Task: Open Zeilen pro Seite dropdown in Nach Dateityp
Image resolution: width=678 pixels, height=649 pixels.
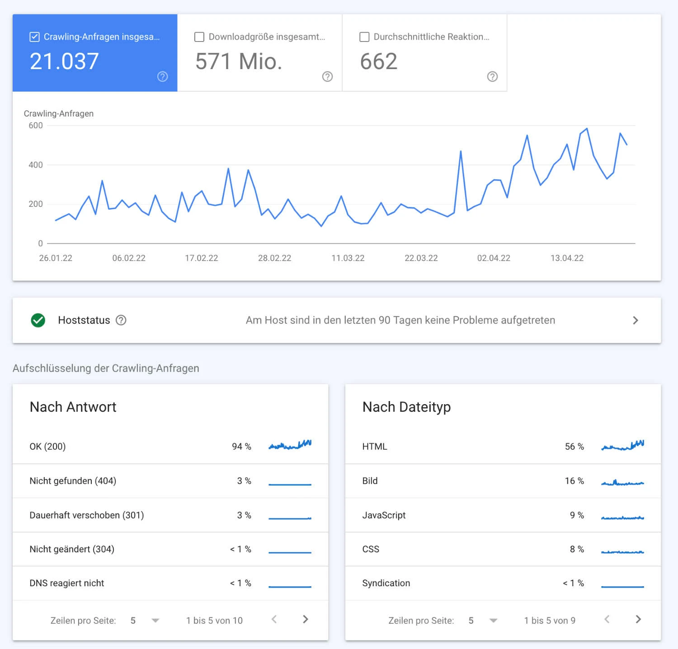Action: (493, 620)
